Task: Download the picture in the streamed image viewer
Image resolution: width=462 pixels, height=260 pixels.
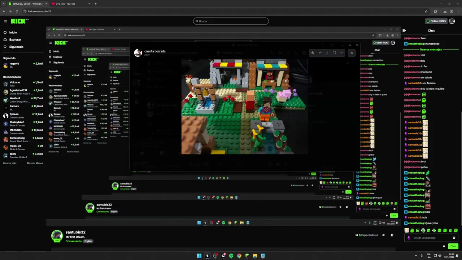Action: coord(327,53)
